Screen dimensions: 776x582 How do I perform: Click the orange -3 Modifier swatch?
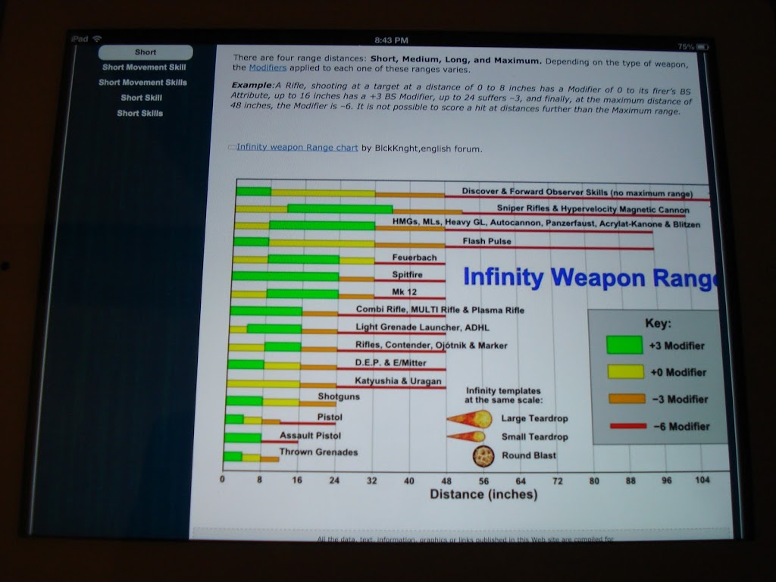pos(627,399)
